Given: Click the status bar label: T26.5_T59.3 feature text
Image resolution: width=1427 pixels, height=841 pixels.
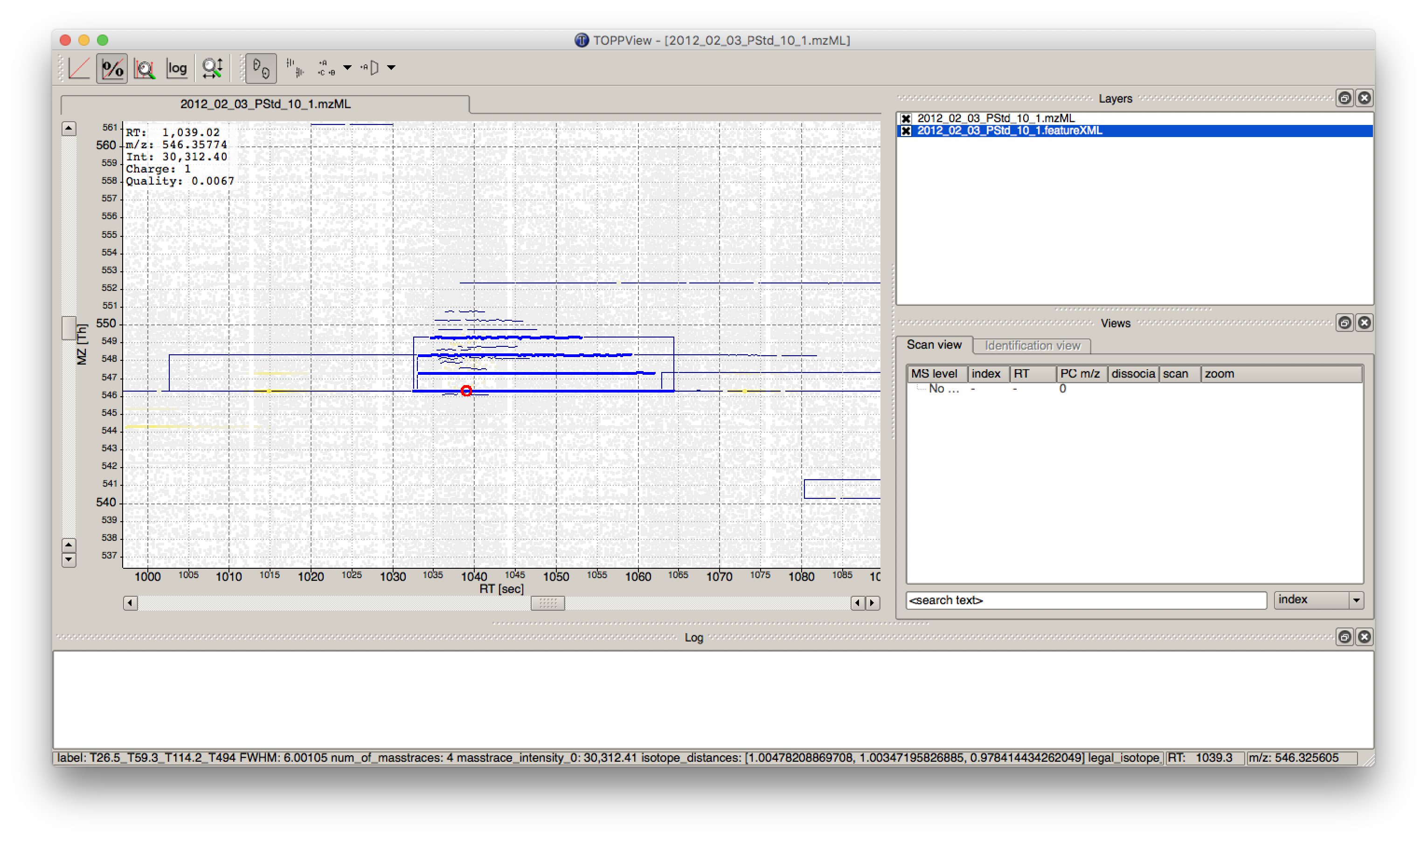Looking at the screenshot, I should (x=608, y=758).
